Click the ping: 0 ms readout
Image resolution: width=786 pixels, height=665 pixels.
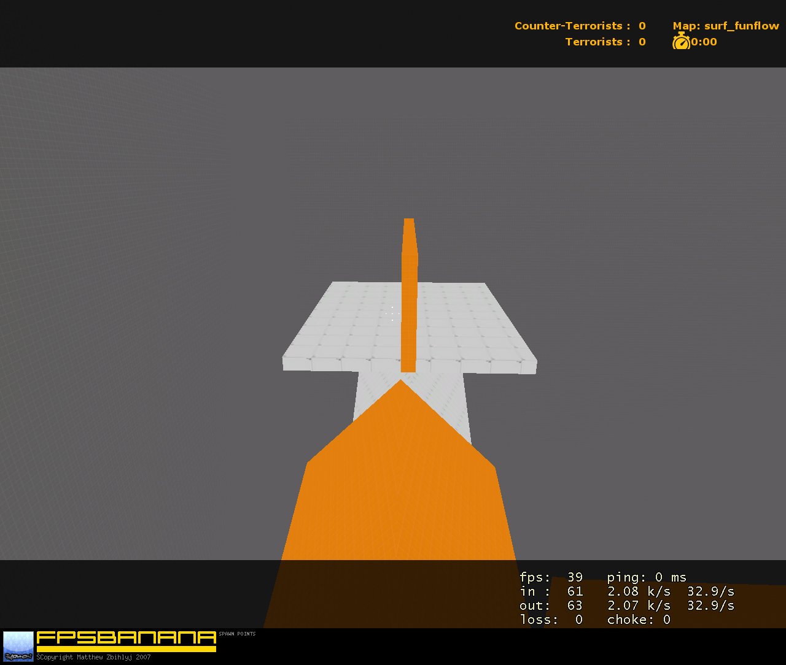[646, 577]
